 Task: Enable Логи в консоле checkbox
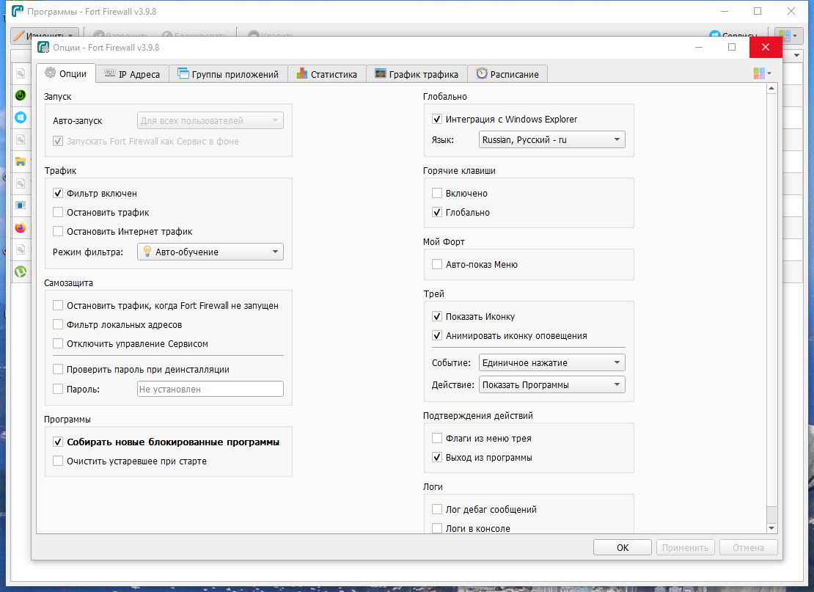point(436,528)
